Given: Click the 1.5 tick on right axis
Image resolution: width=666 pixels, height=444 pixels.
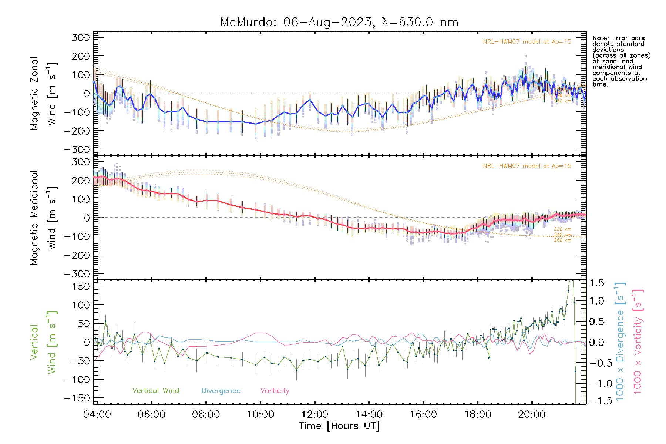Looking at the screenshot, I should click(596, 283).
